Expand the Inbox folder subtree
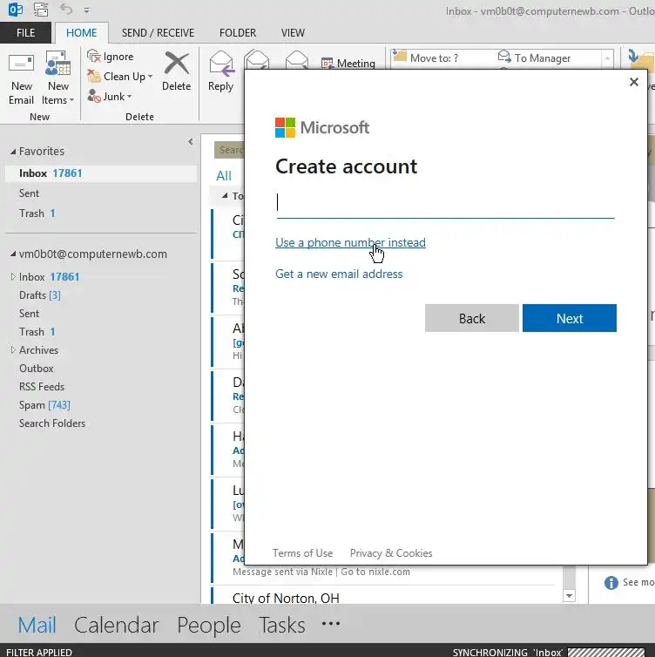This screenshot has height=657, width=655. tap(13, 276)
